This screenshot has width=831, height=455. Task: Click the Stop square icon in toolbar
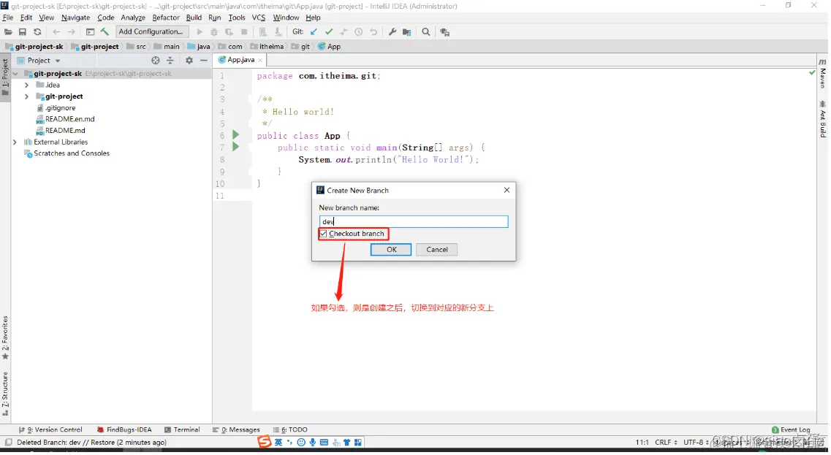coord(244,32)
